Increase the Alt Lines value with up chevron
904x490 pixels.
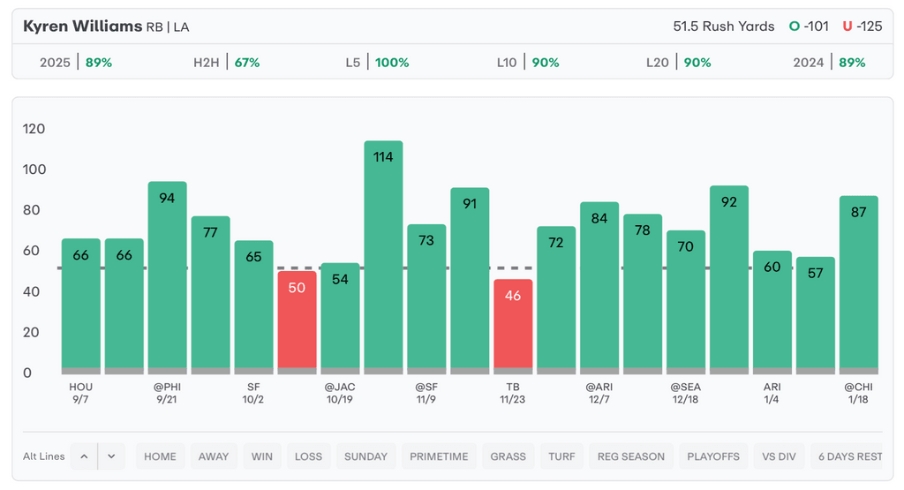point(84,456)
